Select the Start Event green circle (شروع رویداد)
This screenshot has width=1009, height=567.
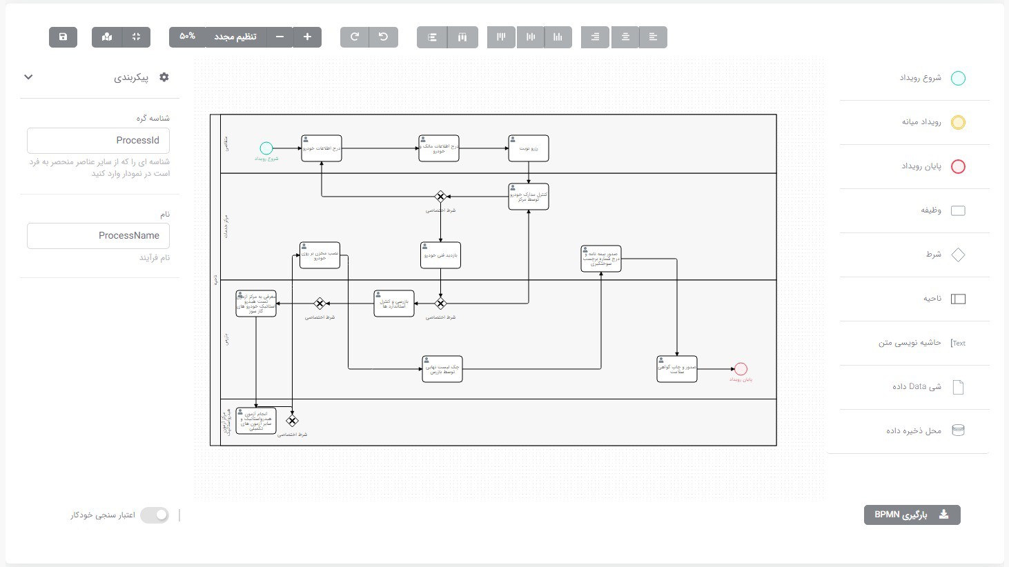(958, 79)
